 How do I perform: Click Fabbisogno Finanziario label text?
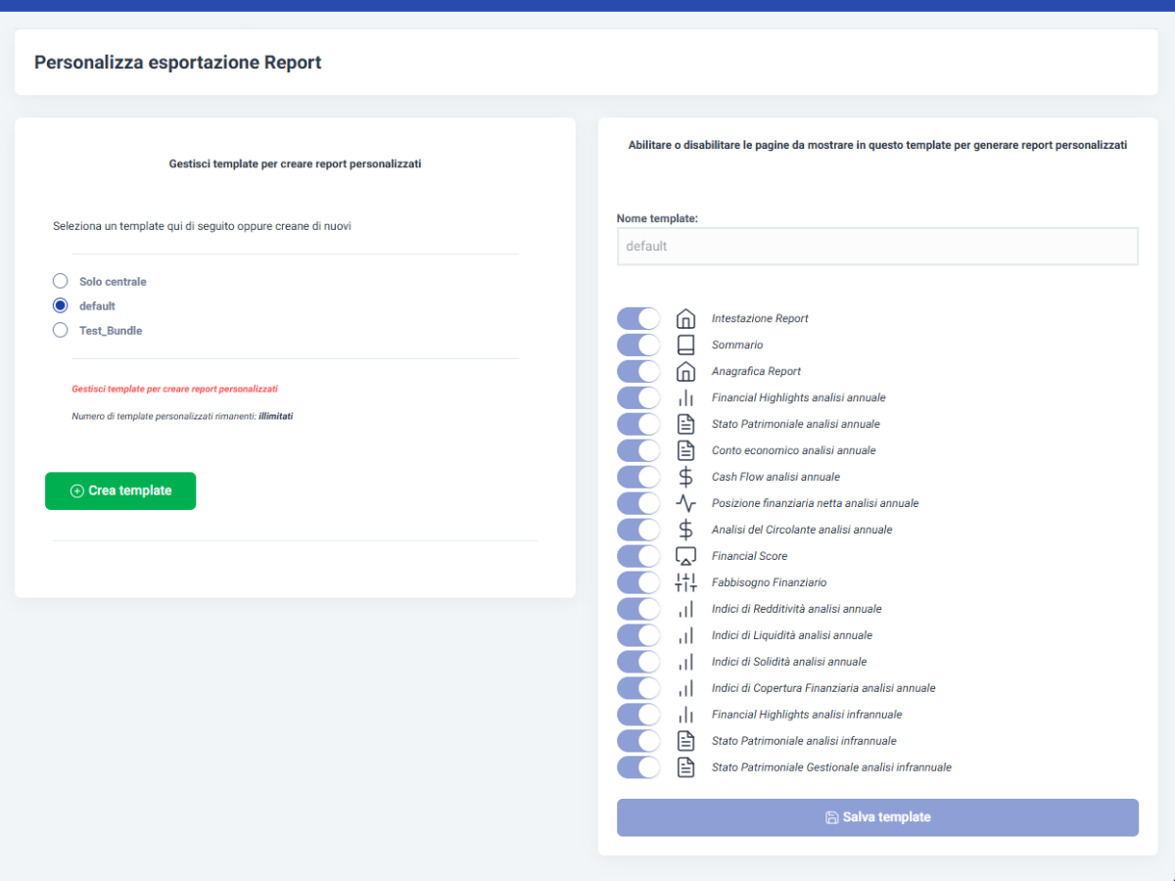click(769, 582)
